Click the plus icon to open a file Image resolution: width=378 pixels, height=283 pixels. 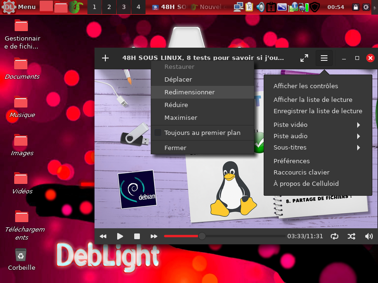[x=105, y=58]
